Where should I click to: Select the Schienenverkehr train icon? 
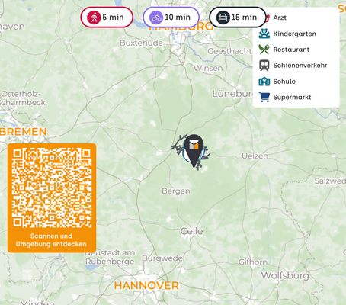coord(264,66)
